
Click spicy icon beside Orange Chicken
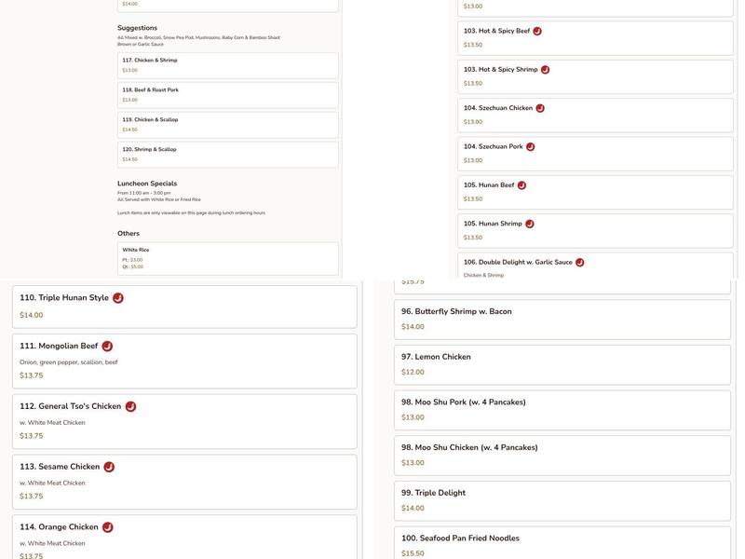coord(108,527)
